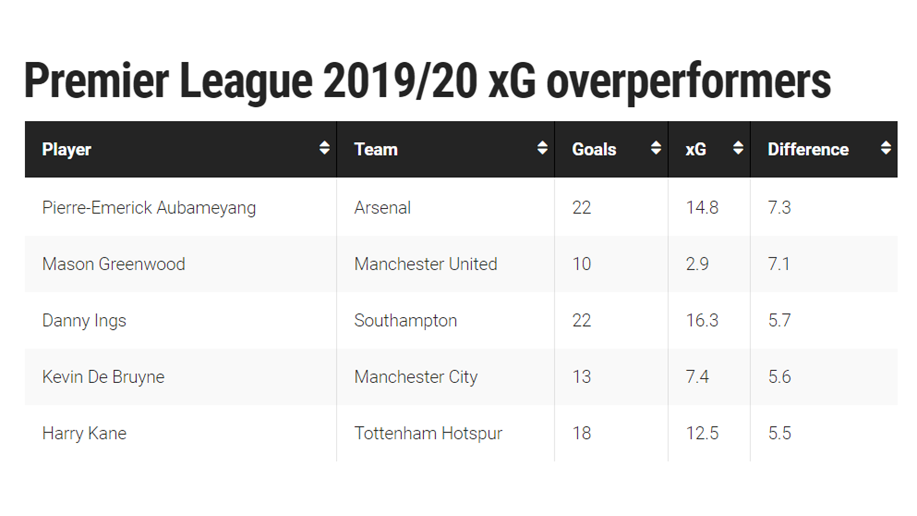This screenshot has height=516, width=917.
Task: Click Aubameyang's 7.3 difference value
Action: click(x=779, y=207)
